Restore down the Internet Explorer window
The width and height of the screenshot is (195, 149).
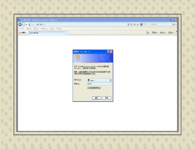(173, 20)
